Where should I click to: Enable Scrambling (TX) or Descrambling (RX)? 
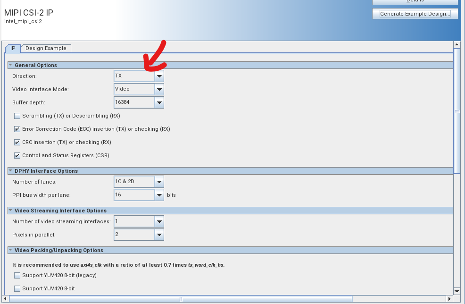tap(17, 116)
